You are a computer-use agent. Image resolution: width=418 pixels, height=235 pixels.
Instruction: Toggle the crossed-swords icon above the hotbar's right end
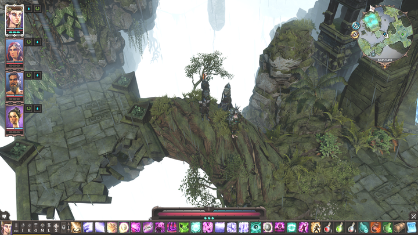coord(413,216)
